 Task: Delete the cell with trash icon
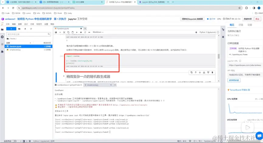(x=212, y=72)
